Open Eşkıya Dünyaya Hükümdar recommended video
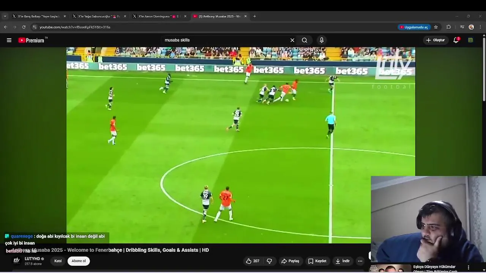486x273 pixels. coord(435,269)
